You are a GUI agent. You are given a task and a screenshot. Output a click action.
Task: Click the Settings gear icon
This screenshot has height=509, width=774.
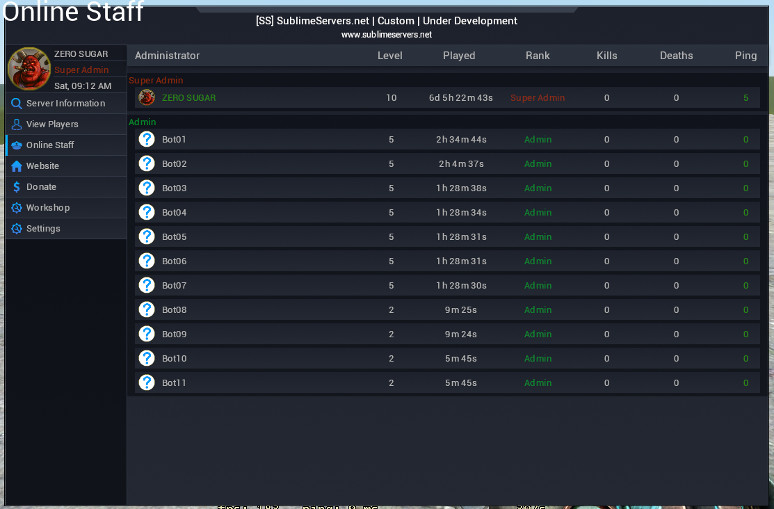tap(17, 229)
